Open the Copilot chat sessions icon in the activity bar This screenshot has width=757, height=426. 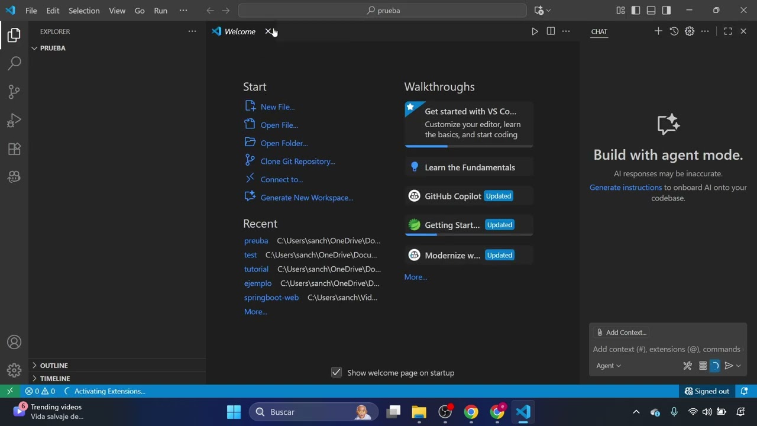[14, 176]
